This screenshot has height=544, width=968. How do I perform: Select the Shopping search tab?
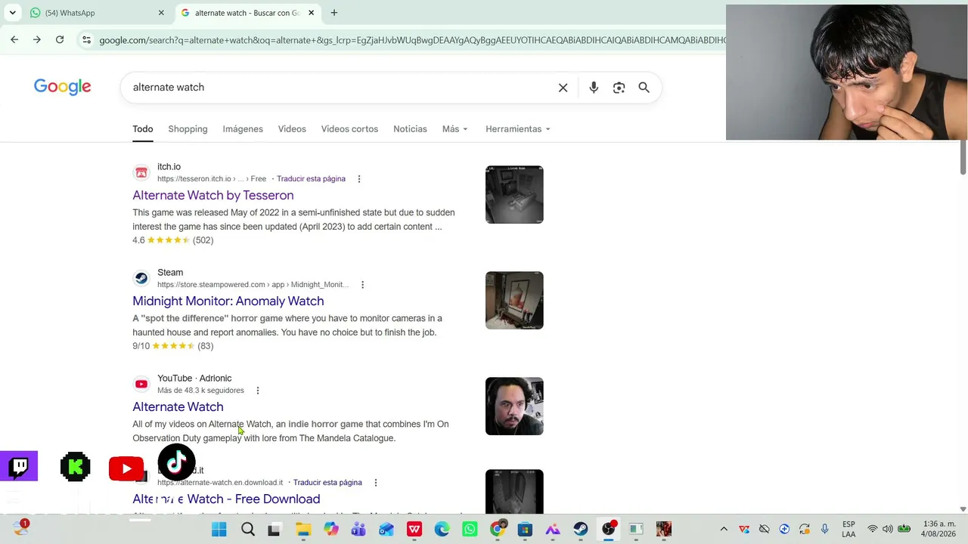coord(188,129)
